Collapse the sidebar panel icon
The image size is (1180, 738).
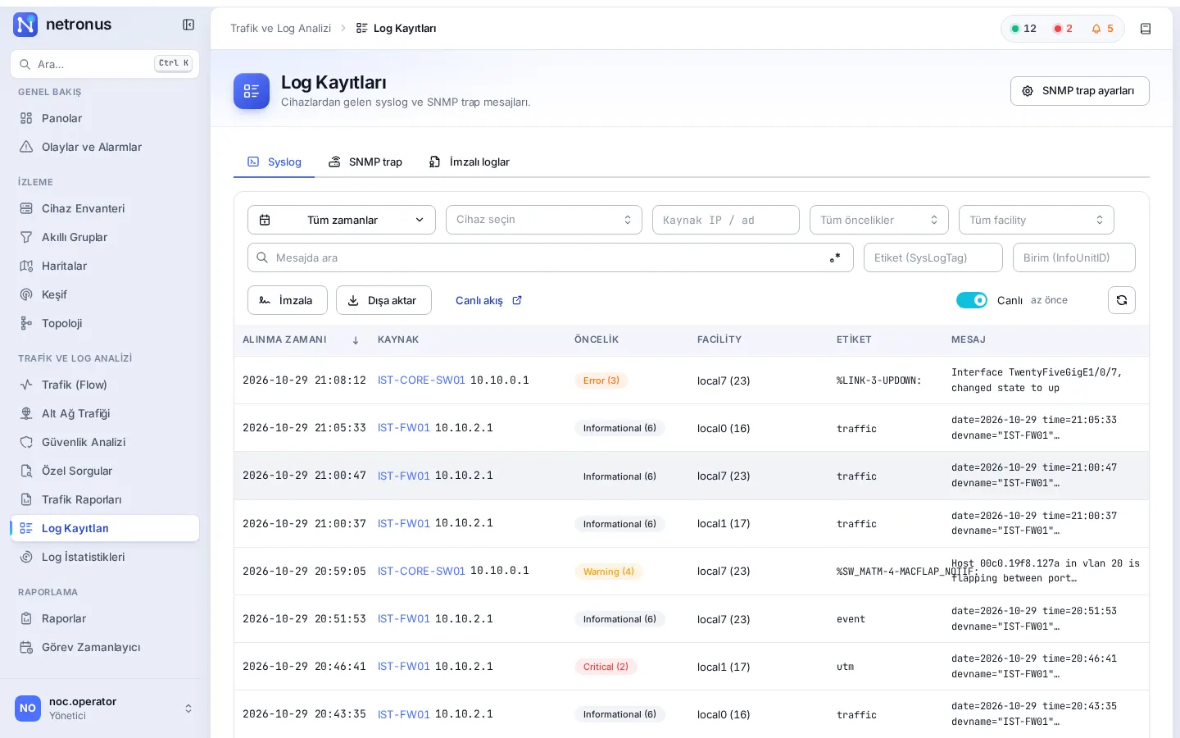[x=188, y=25]
